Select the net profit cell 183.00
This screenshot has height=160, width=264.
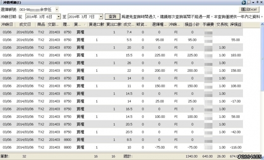point(236,55)
